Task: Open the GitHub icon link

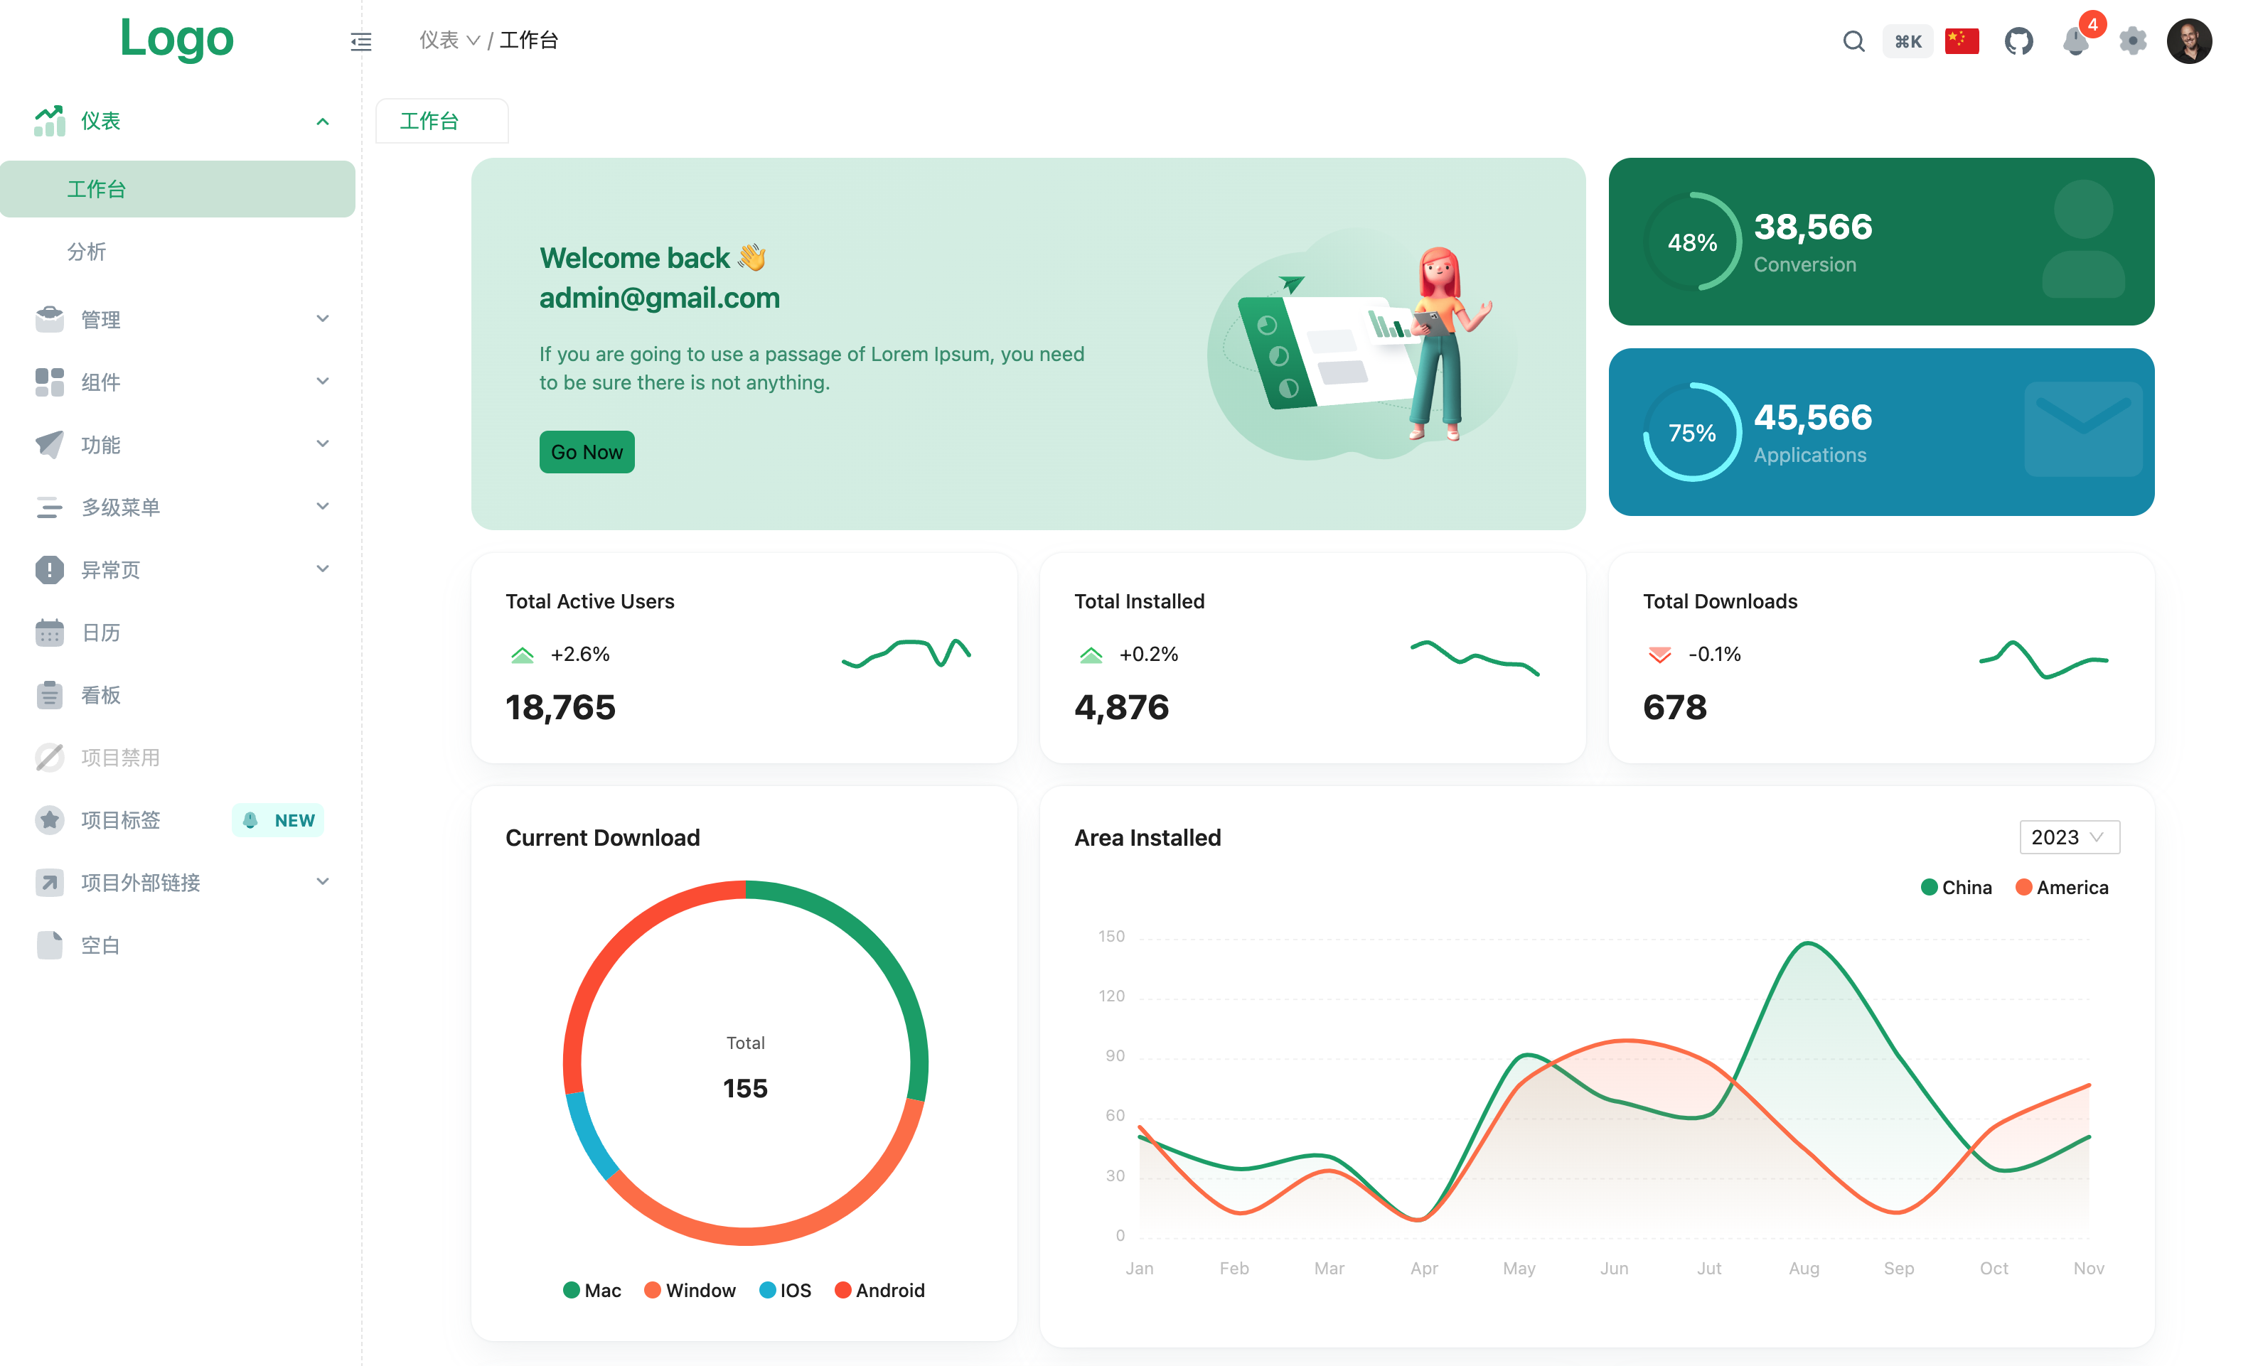Action: [x=2018, y=41]
